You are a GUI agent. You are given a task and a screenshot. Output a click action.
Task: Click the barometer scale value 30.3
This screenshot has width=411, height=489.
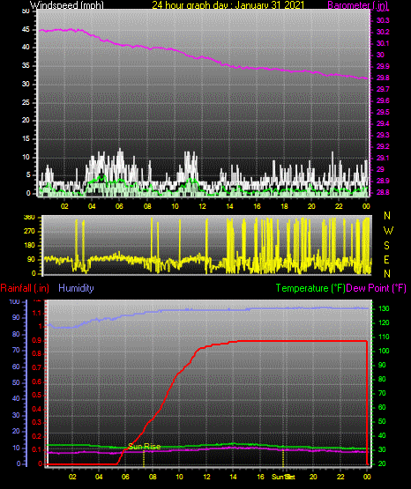(383, 20)
